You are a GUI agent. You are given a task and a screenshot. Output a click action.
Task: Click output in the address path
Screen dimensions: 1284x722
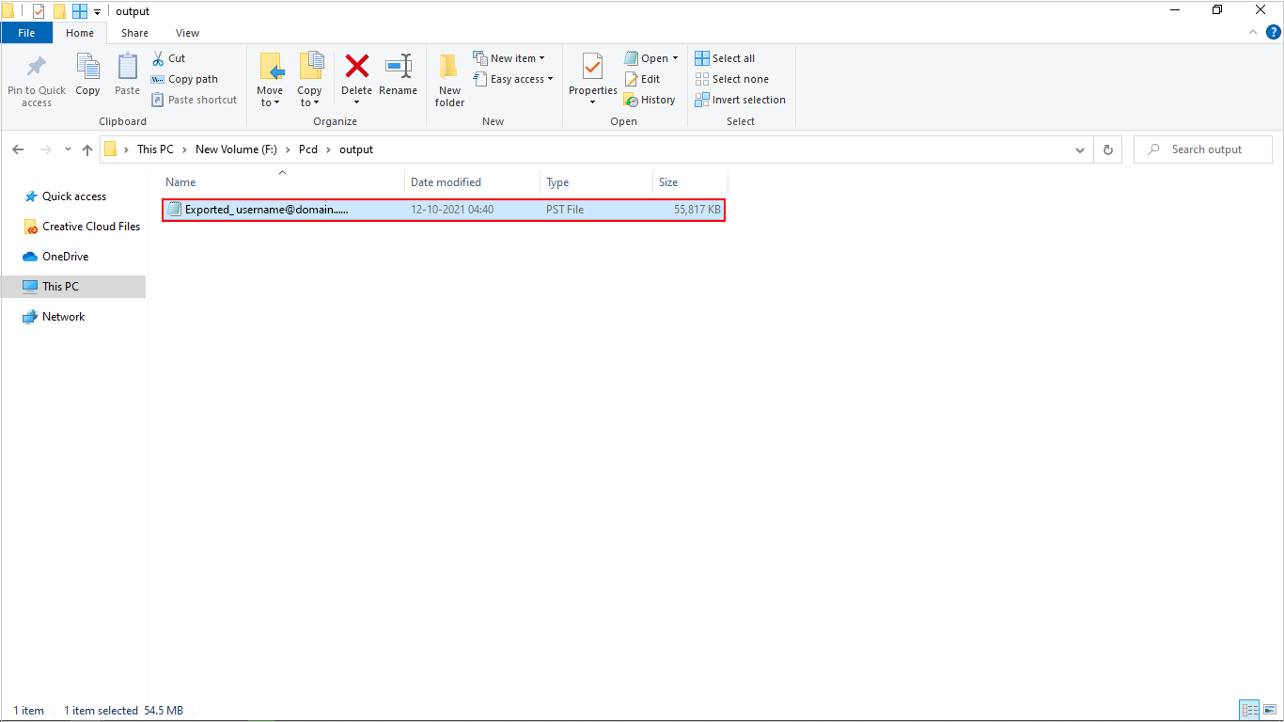[356, 149]
